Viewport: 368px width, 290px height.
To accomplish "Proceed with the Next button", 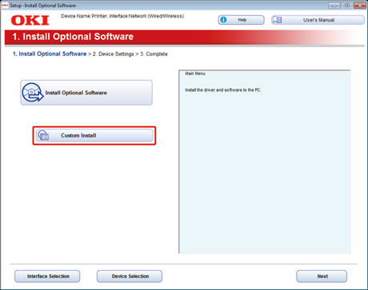I will click(x=322, y=276).
